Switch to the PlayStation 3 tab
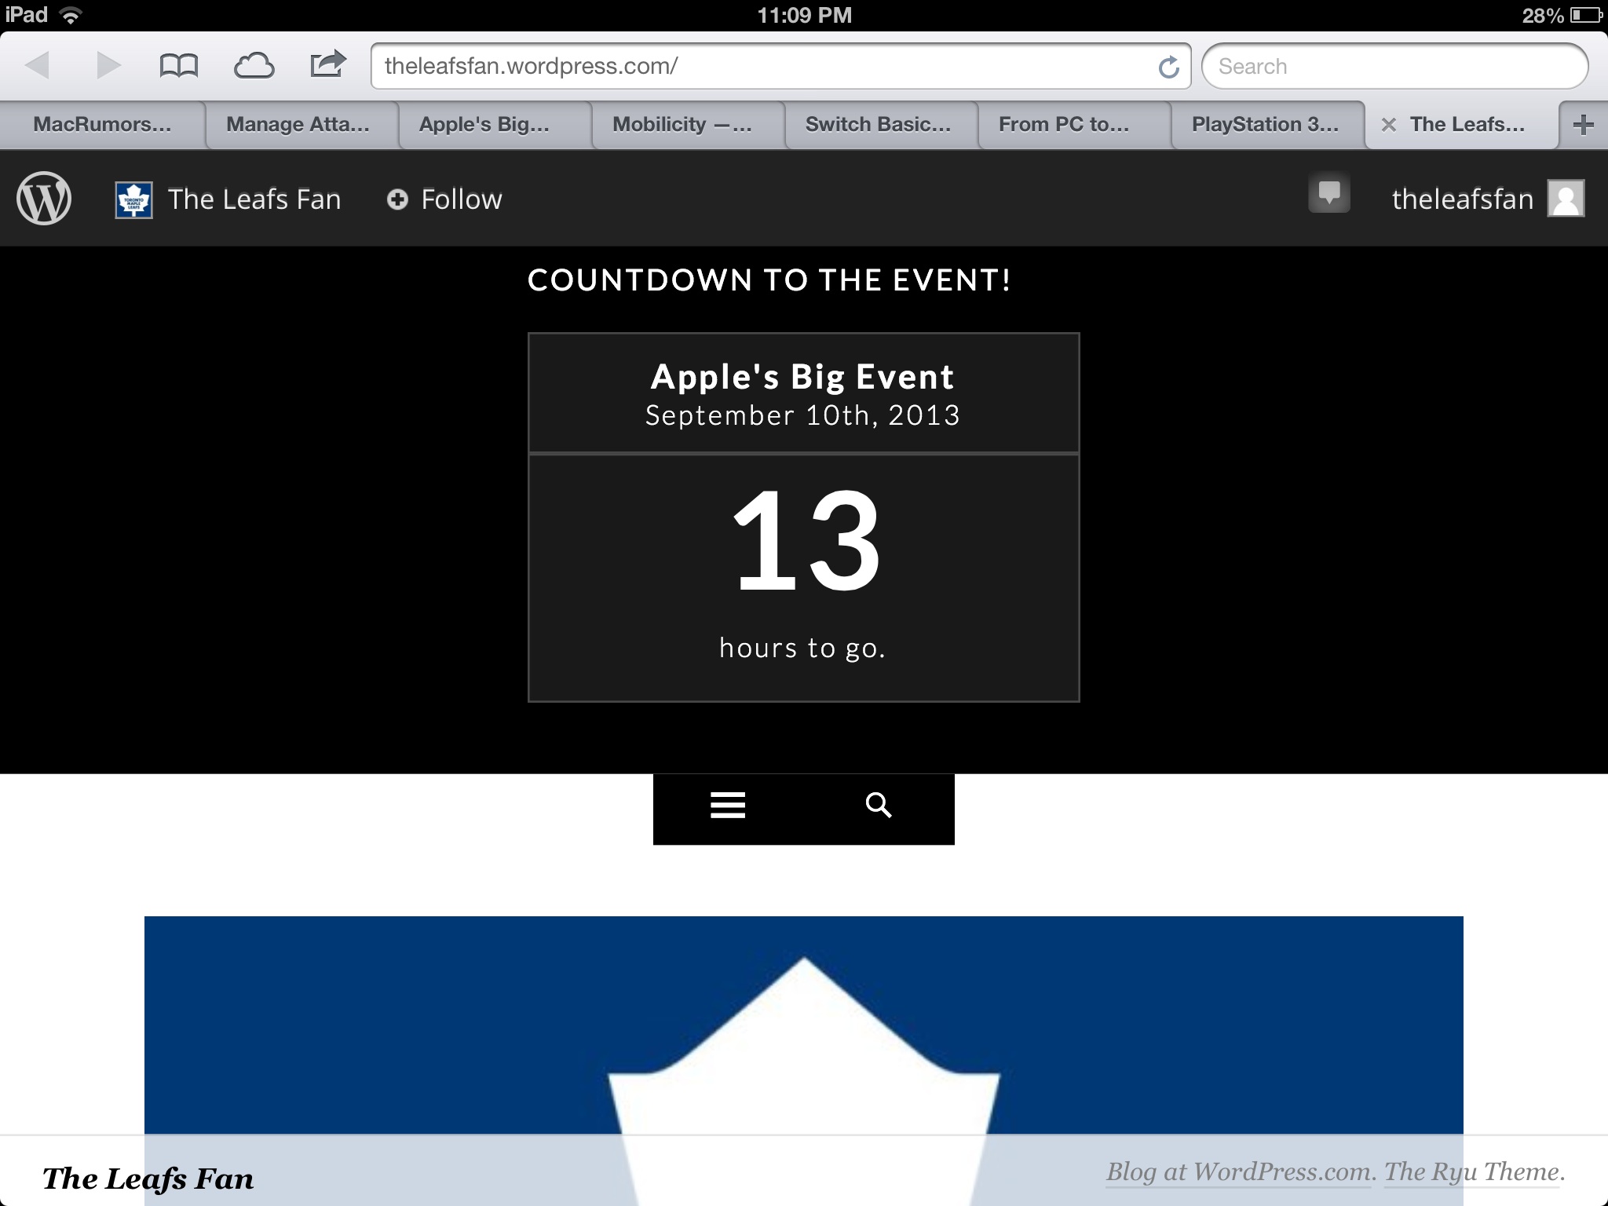Viewport: 1608px width, 1206px height. 1265,125
